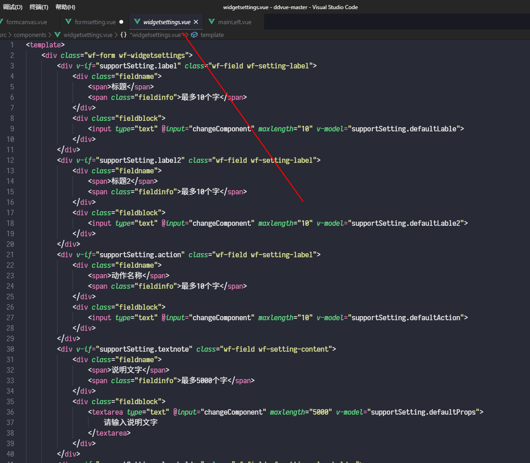Image resolution: width=530 pixels, height=463 pixels.
Task: Click unsaved dot on formsetting.vue tab
Action: point(121,22)
